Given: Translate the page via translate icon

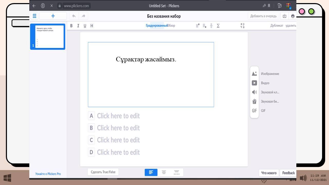Looking at the screenshot, I should coord(264,6).
